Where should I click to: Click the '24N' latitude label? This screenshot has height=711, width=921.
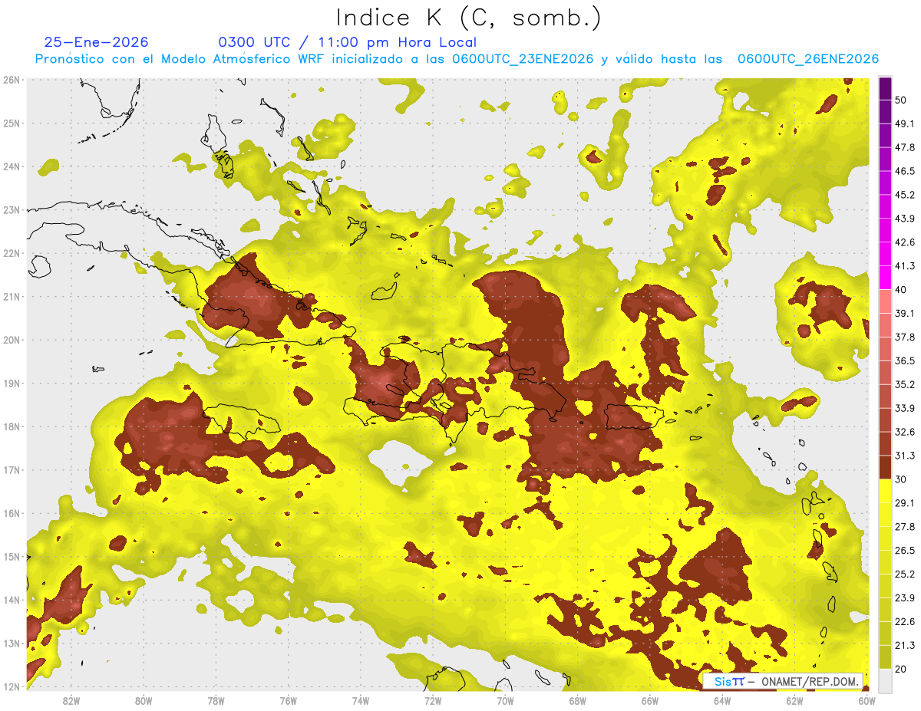click(x=12, y=166)
